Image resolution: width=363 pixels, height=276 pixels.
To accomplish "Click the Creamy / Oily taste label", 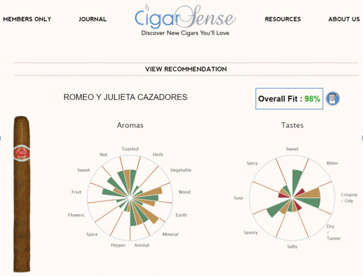I will tap(349, 198).
